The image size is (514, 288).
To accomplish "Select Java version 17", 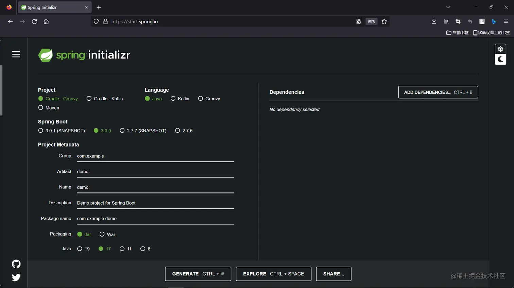I will pos(105,249).
